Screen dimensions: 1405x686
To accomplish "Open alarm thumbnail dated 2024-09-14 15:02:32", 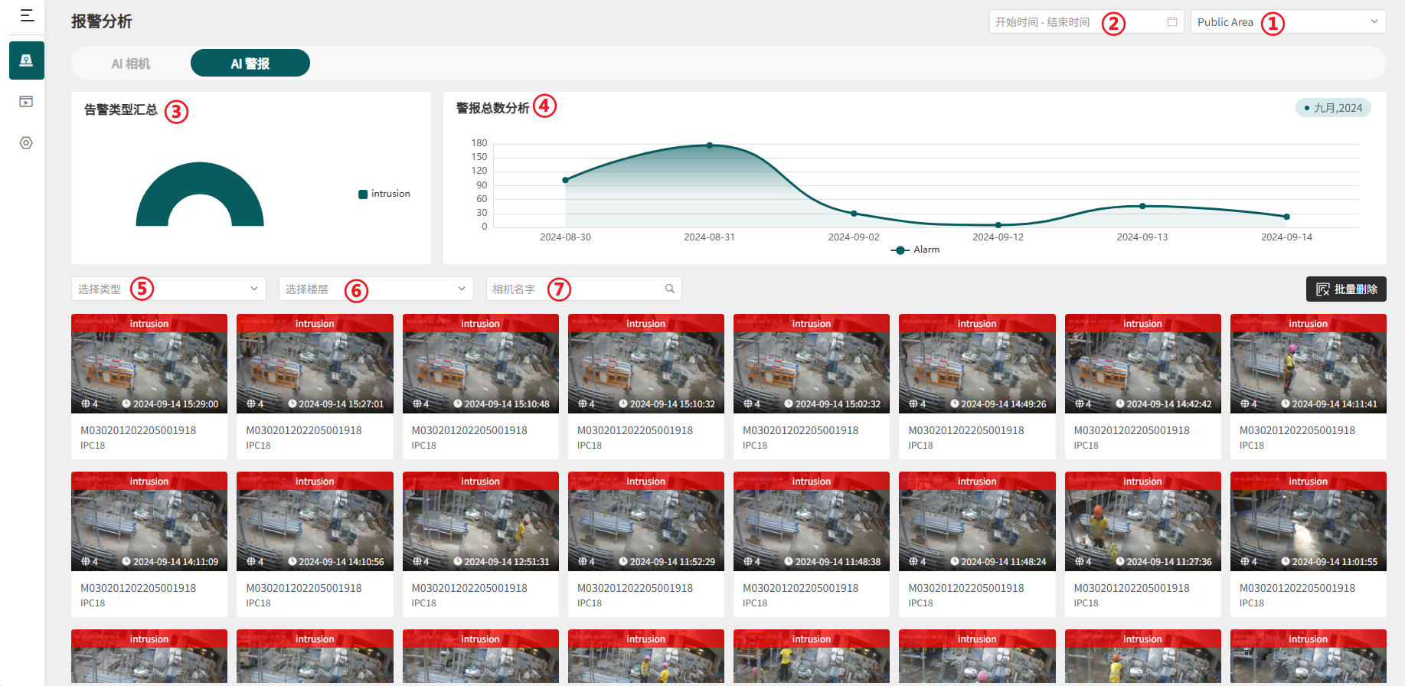I will pos(812,364).
